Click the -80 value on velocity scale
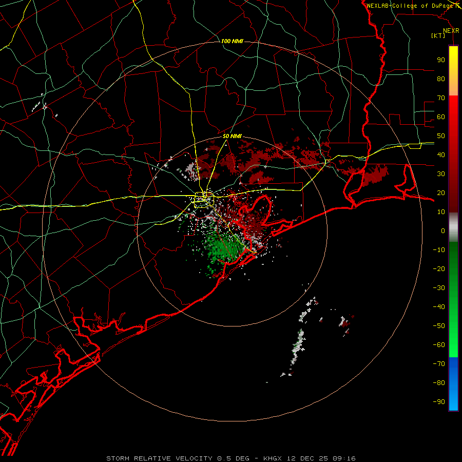462x462 pixels. pos(439,383)
